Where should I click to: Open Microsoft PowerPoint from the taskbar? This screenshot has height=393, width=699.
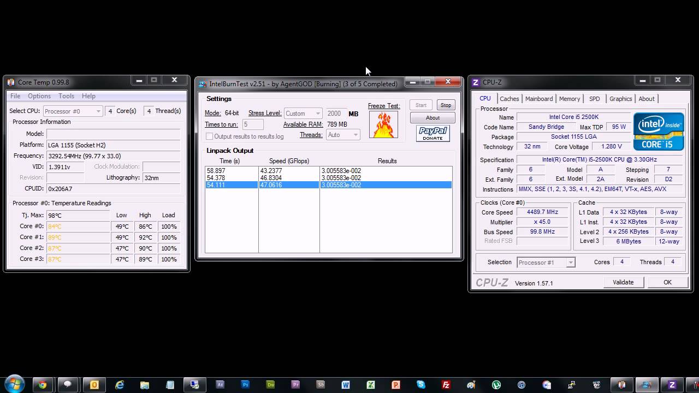(396, 384)
